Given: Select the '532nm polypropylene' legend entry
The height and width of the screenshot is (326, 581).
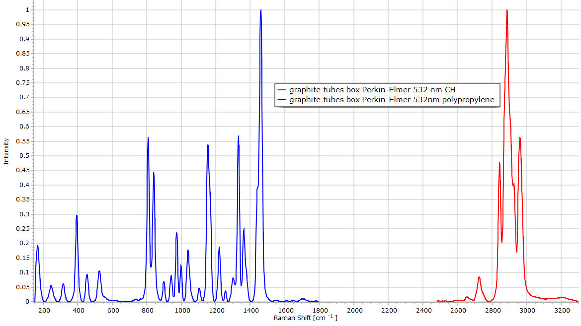Looking at the screenshot, I should pyautogui.click(x=392, y=100).
